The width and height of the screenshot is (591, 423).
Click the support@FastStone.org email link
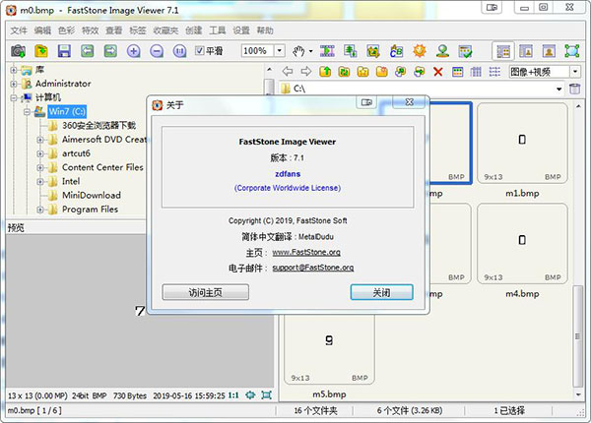click(313, 268)
